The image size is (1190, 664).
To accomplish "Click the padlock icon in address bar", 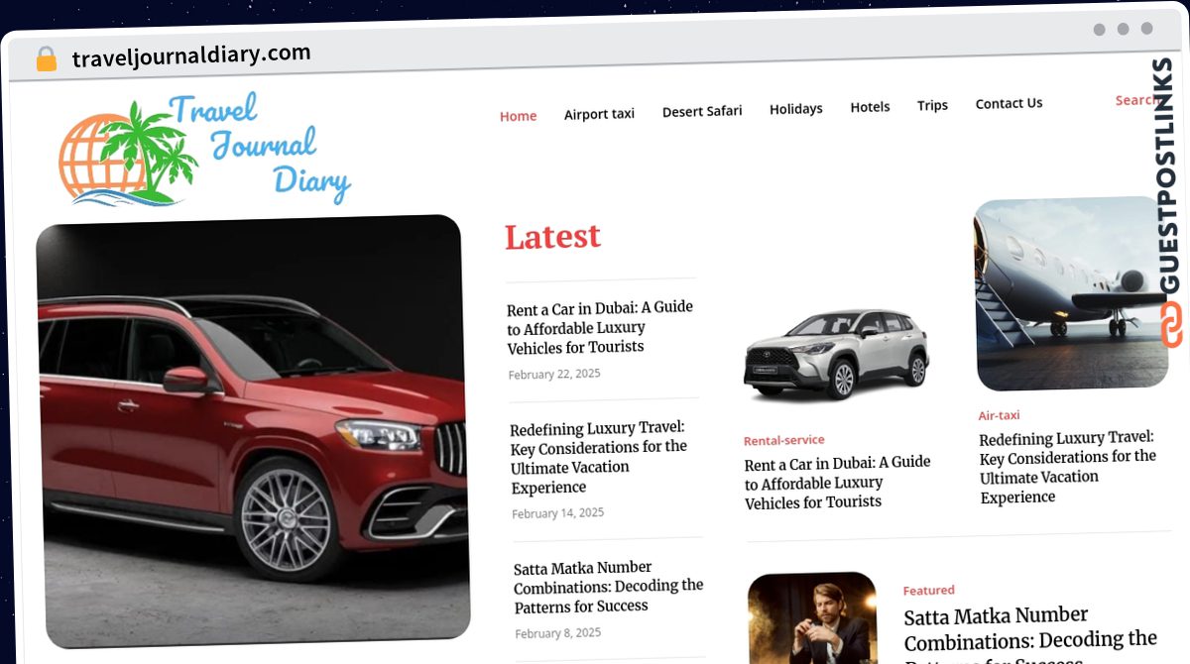I will (x=46, y=58).
